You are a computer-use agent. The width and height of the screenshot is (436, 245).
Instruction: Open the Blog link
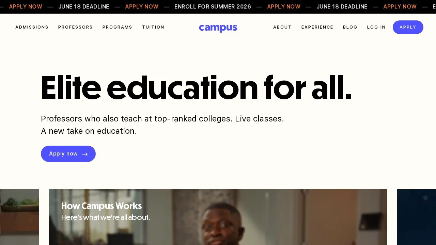[350, 27]
